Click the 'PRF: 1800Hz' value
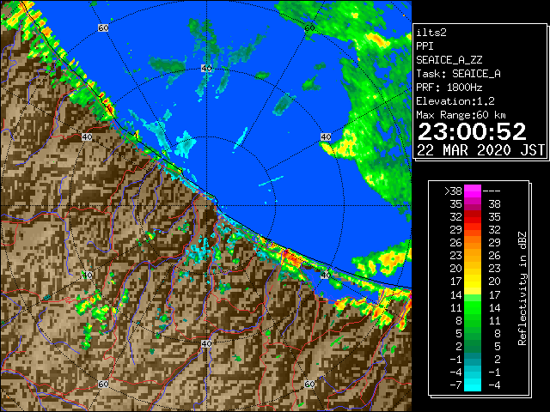 click(449, 88)
